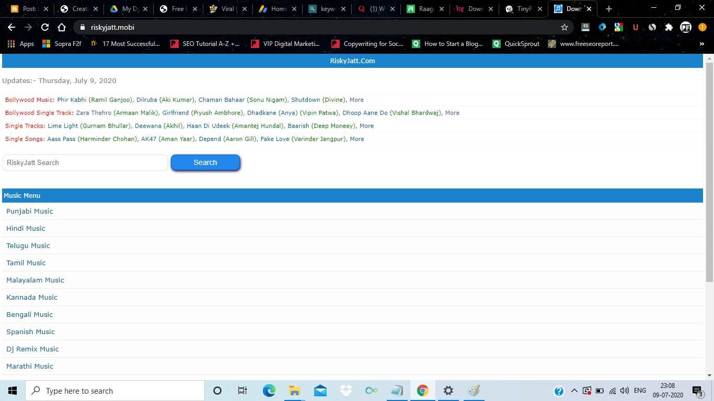Click the colorful Google extension icon
714x401 pixels.
(x=619, y=27)
